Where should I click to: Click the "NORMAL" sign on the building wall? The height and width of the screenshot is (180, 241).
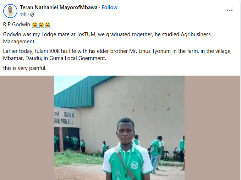[69, 115]
